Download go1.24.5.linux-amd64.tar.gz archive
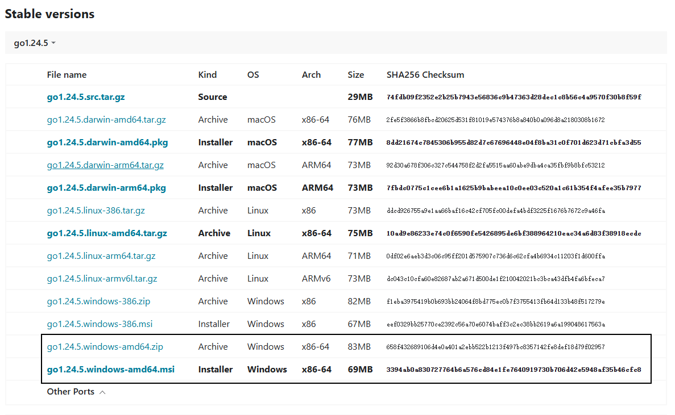 point(107,233)
